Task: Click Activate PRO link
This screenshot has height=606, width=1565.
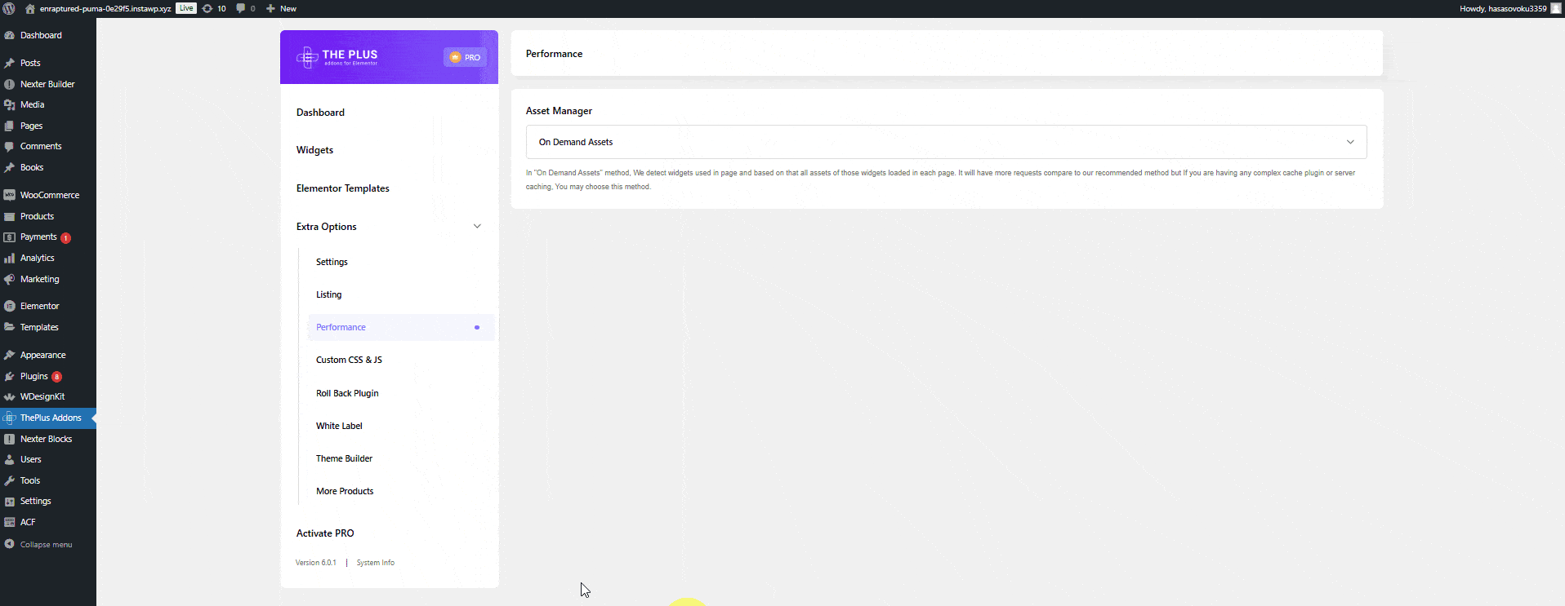Action: [x=325, y=533]
